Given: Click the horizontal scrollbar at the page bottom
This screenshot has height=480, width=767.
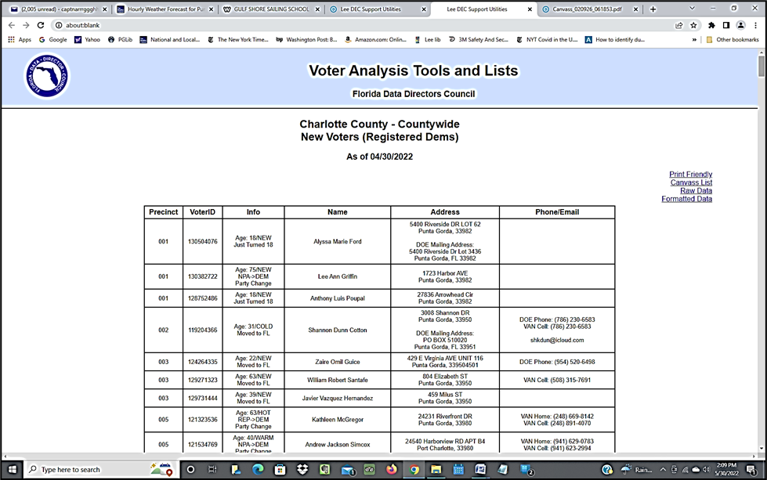Looking at the screenshot, I should pos(379,456).
